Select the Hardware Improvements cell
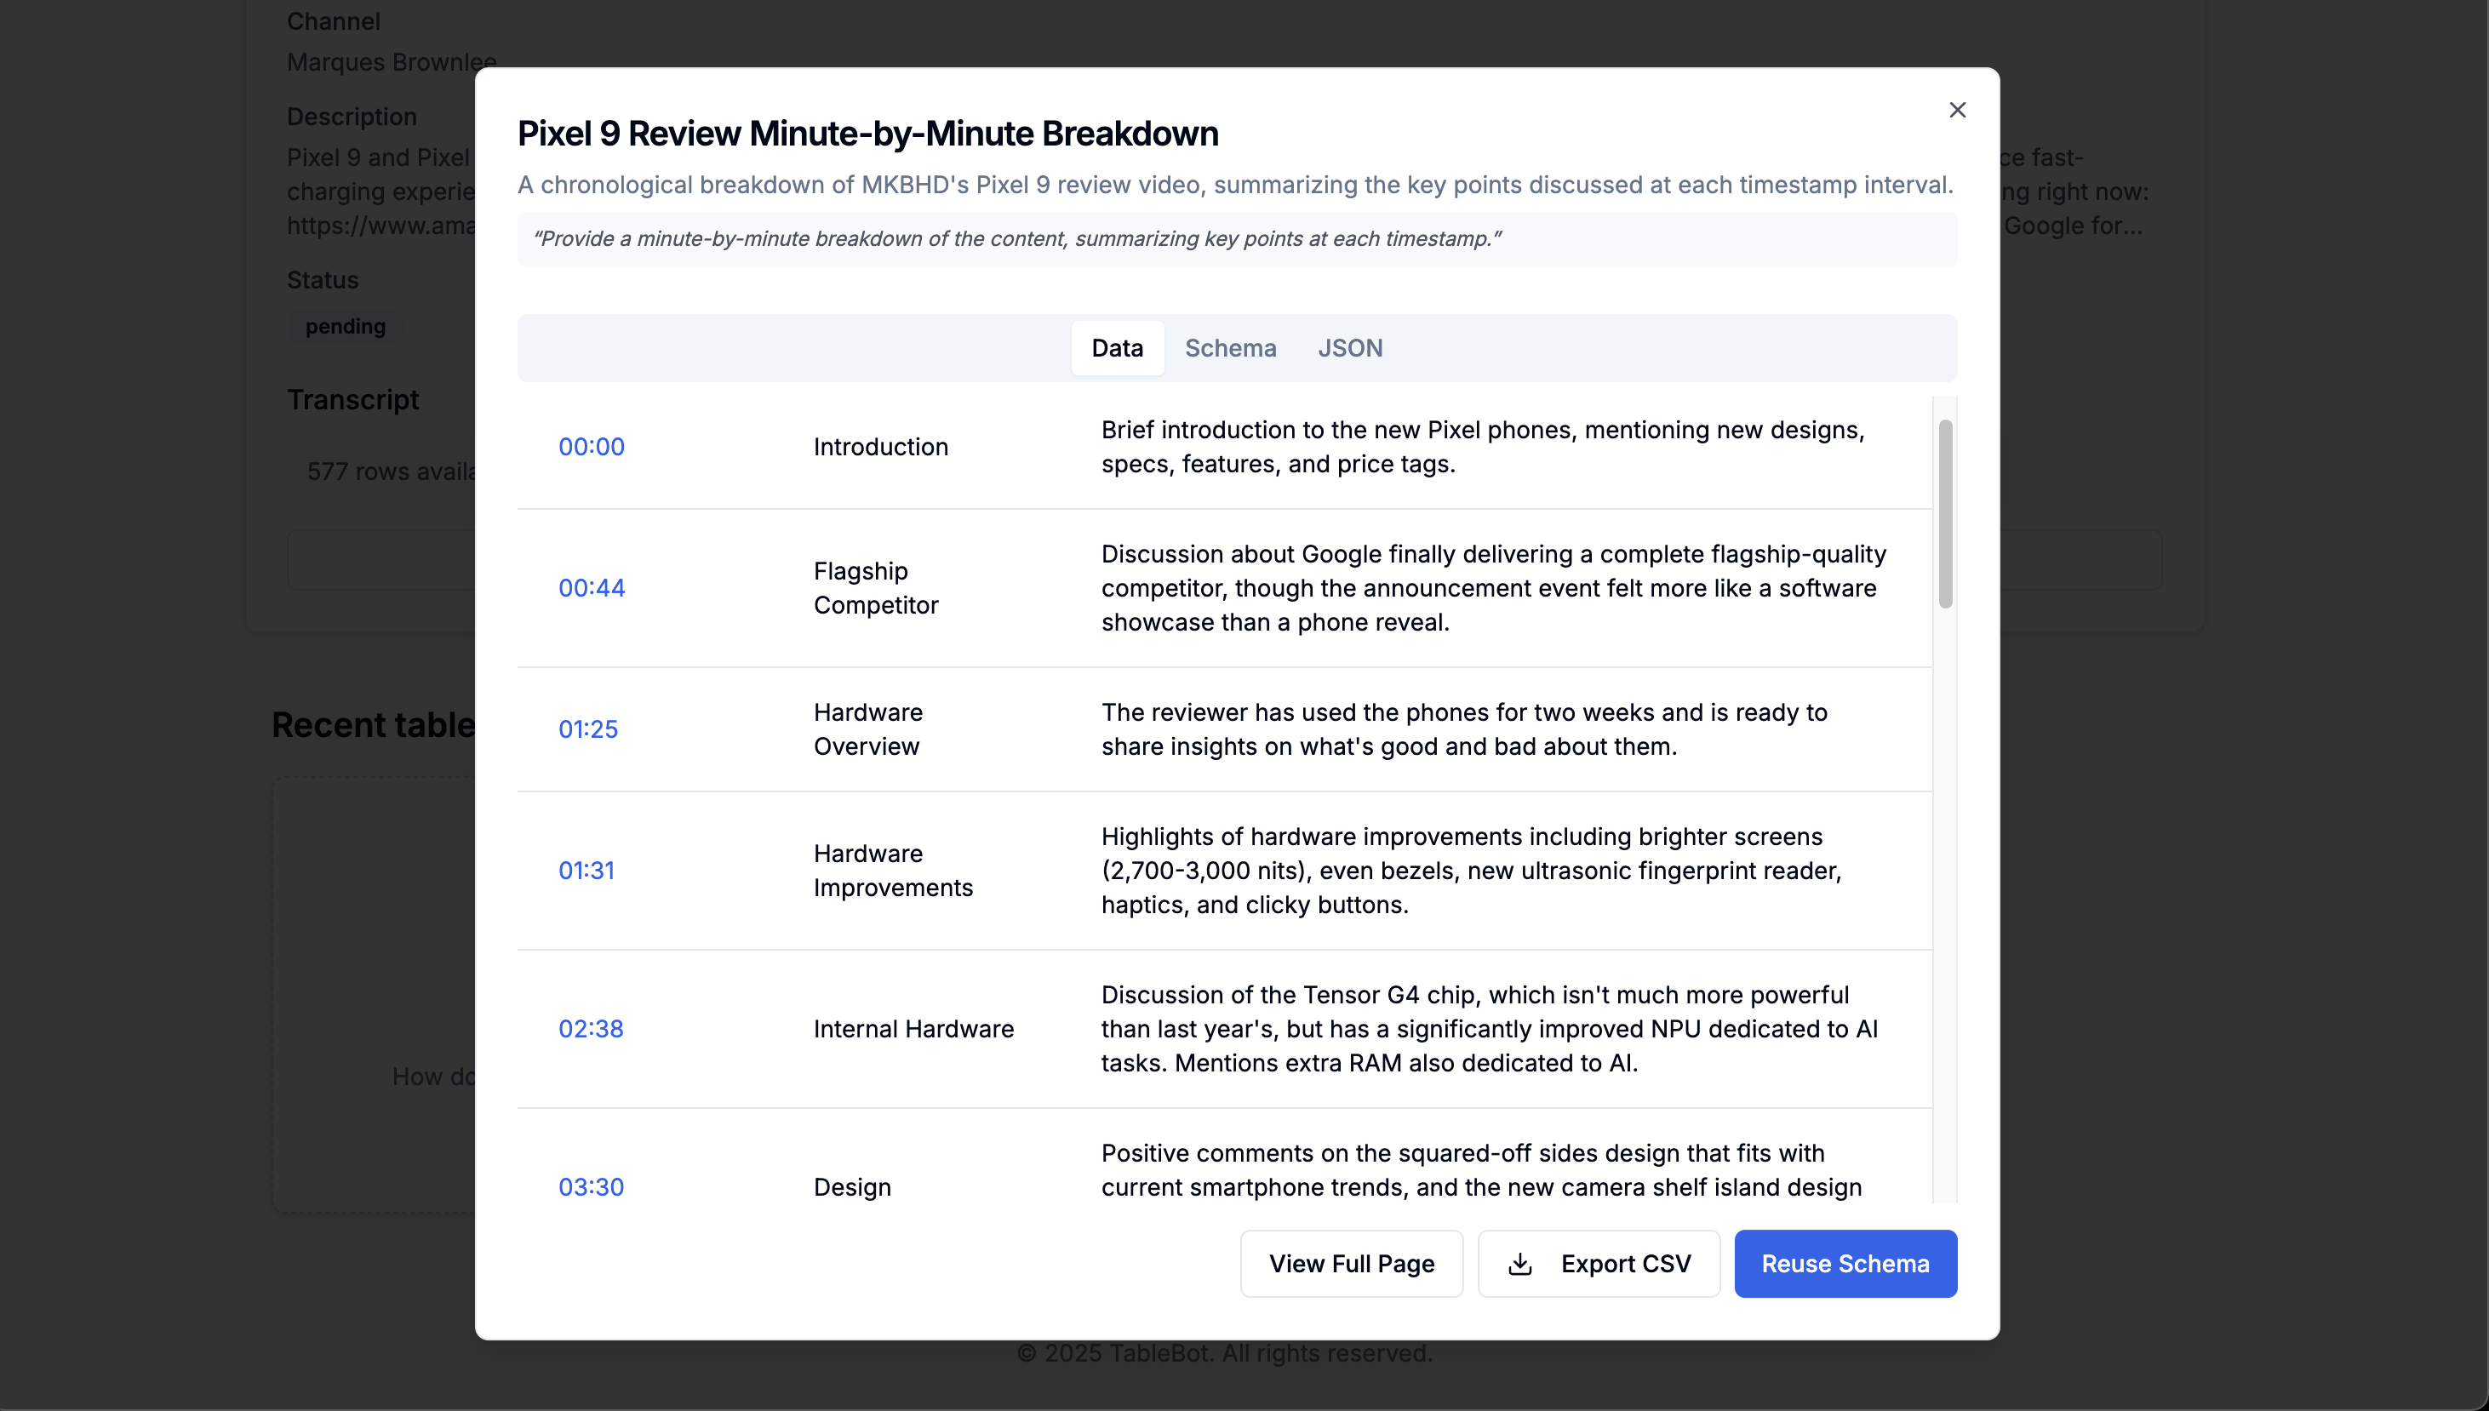The width and height of the screenshot is (2489, 1411). pyautogui.click(x=893, y=871)
